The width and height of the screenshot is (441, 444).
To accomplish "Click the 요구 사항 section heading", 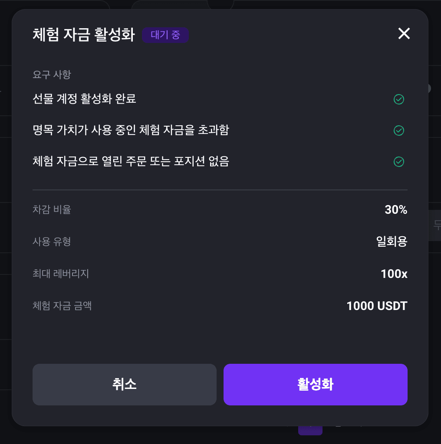I will 52,75.
